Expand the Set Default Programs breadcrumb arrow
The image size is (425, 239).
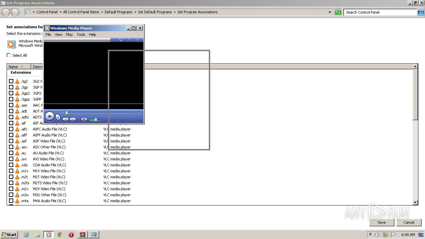175,12
